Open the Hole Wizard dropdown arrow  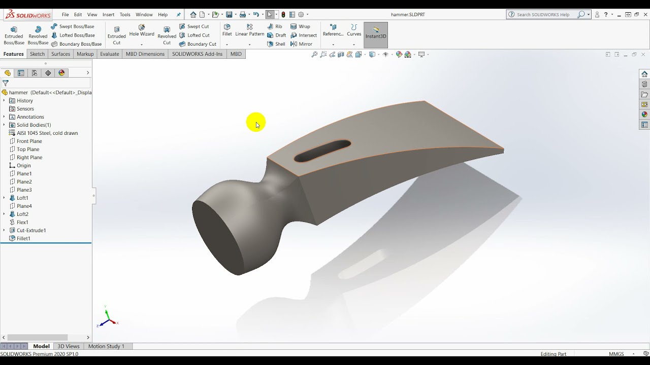pyautogui.click(x=142, y=44)
